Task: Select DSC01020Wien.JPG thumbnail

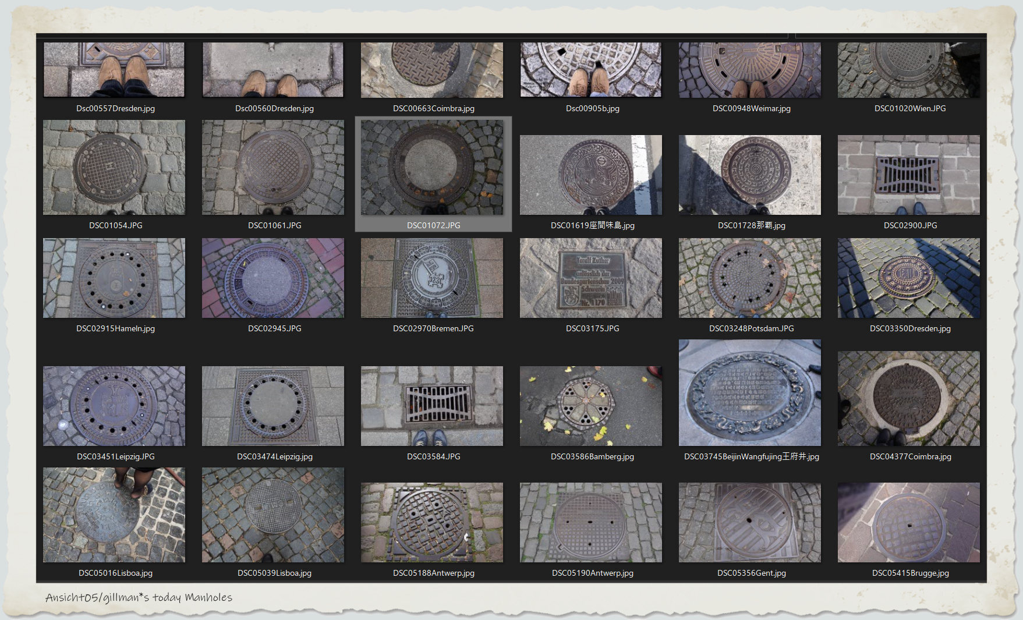Action: (909, 69)
